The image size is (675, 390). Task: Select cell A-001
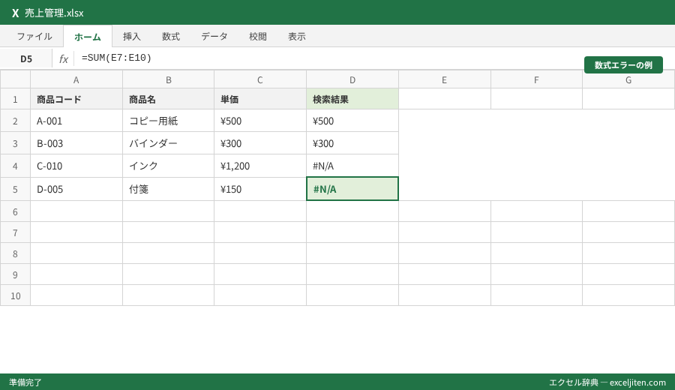click(x=76, y=121)
